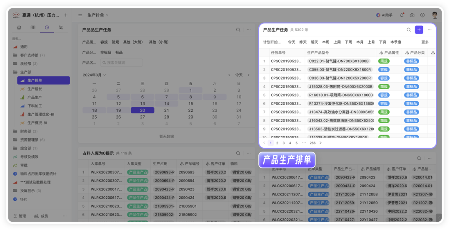Image resolution: width=450 pixels, height=230 pixels.
Task: Open the 生产排单 page dropdown in header
Action: pyautogui.click(x=98, y=15)
